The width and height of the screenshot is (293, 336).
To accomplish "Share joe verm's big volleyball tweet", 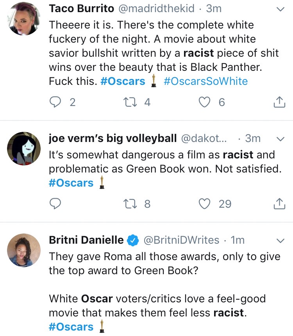I will 279,203.
